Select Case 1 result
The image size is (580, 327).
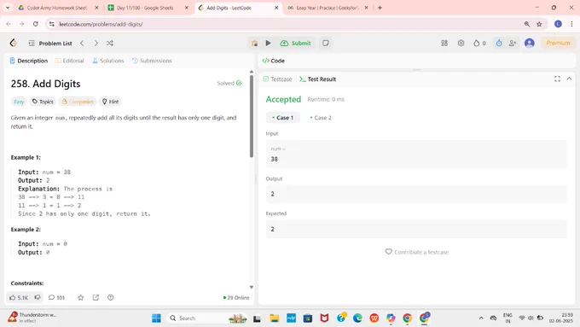283,118
